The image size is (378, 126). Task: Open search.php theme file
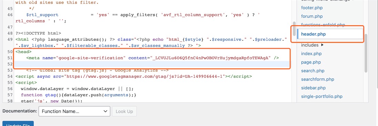coord(313,71)
